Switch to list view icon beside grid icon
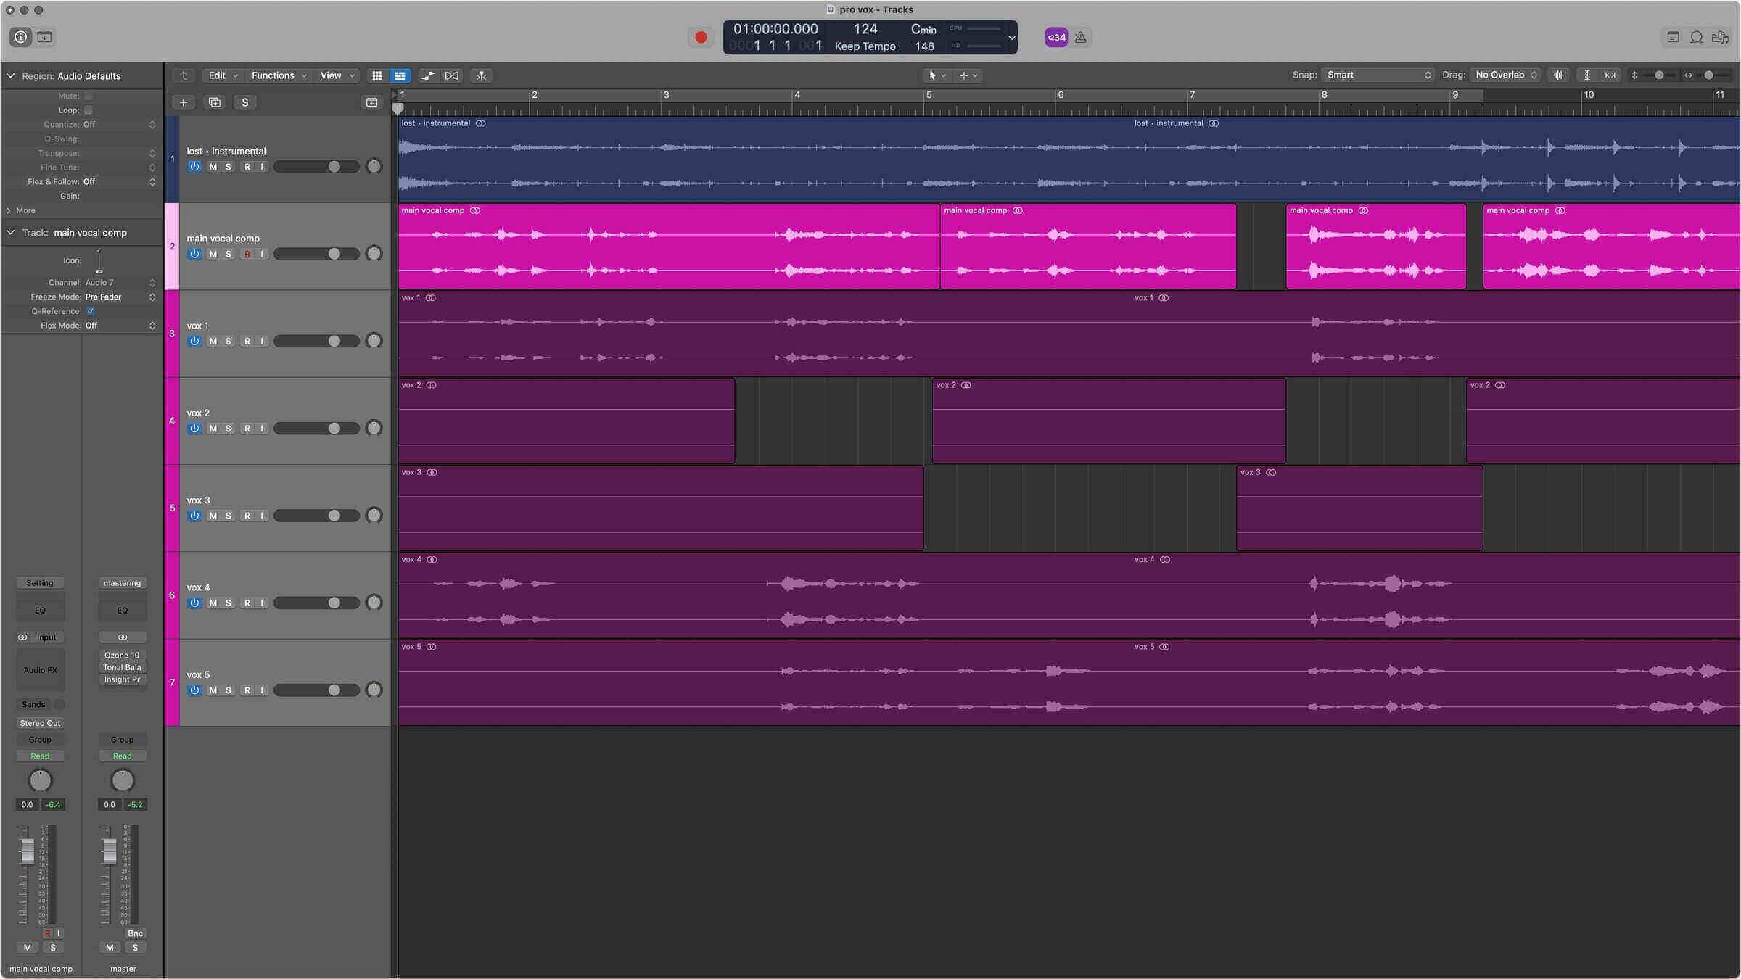 400,75
